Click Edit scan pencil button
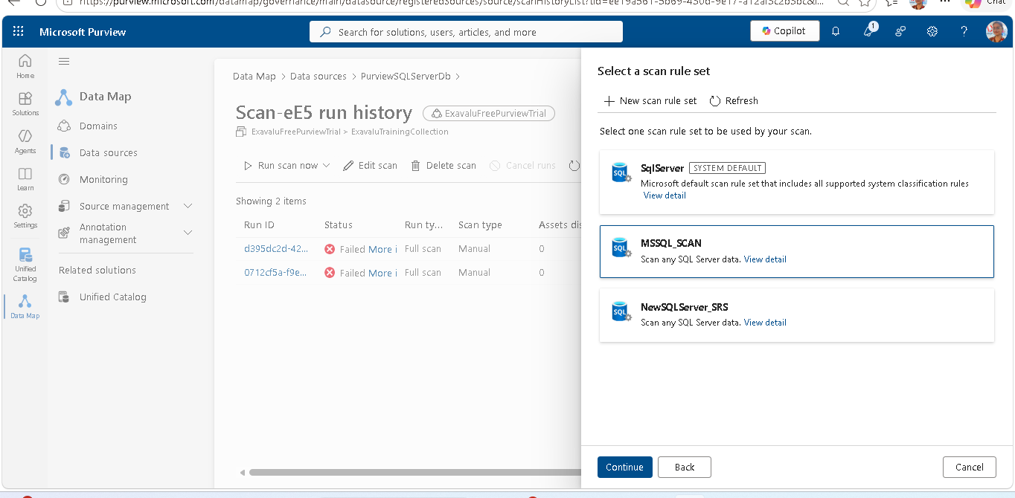 370,166
